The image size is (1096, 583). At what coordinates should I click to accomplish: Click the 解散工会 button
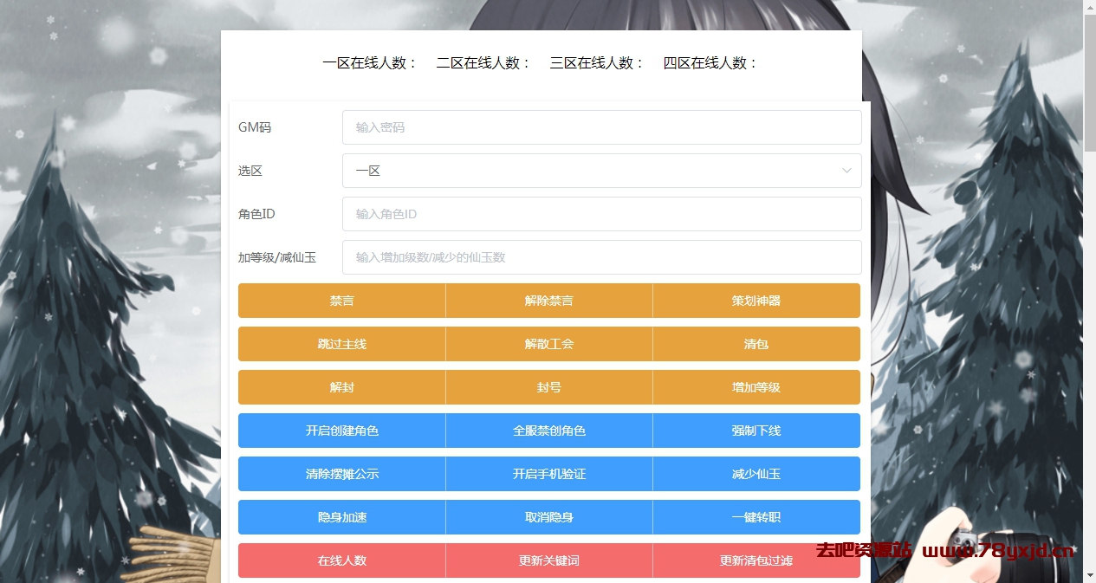click(x=549, y=344)
